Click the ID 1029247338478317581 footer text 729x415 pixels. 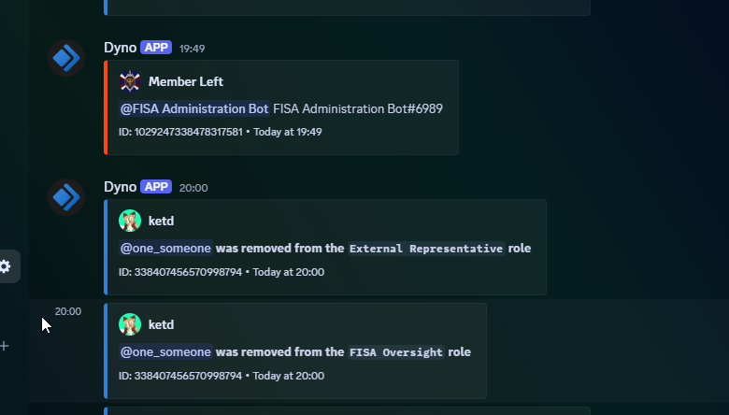[180, 132]
